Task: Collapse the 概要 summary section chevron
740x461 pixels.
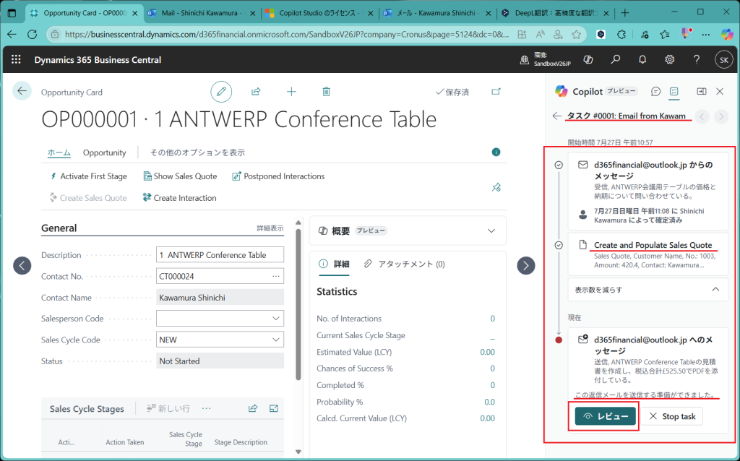Action: (491, 231)
